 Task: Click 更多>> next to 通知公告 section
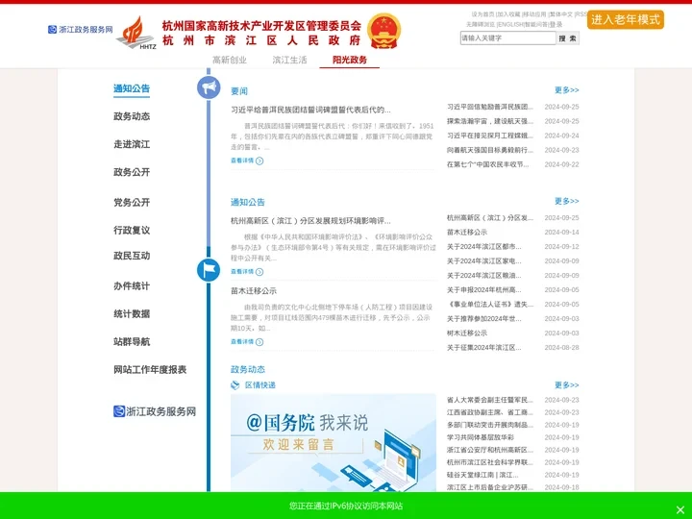567,201
